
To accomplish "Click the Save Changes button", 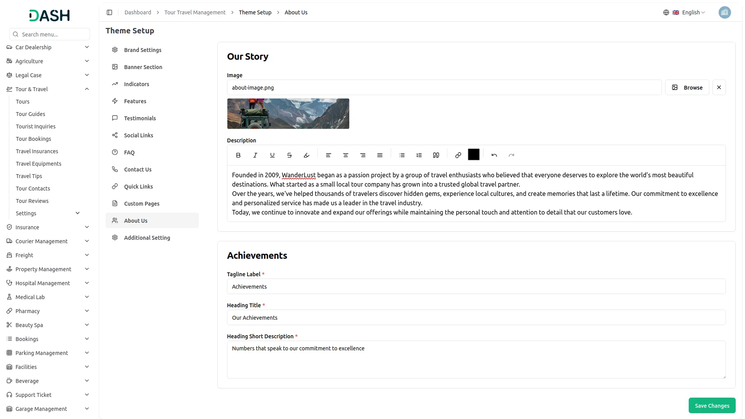I will click(x=712, y=405).
